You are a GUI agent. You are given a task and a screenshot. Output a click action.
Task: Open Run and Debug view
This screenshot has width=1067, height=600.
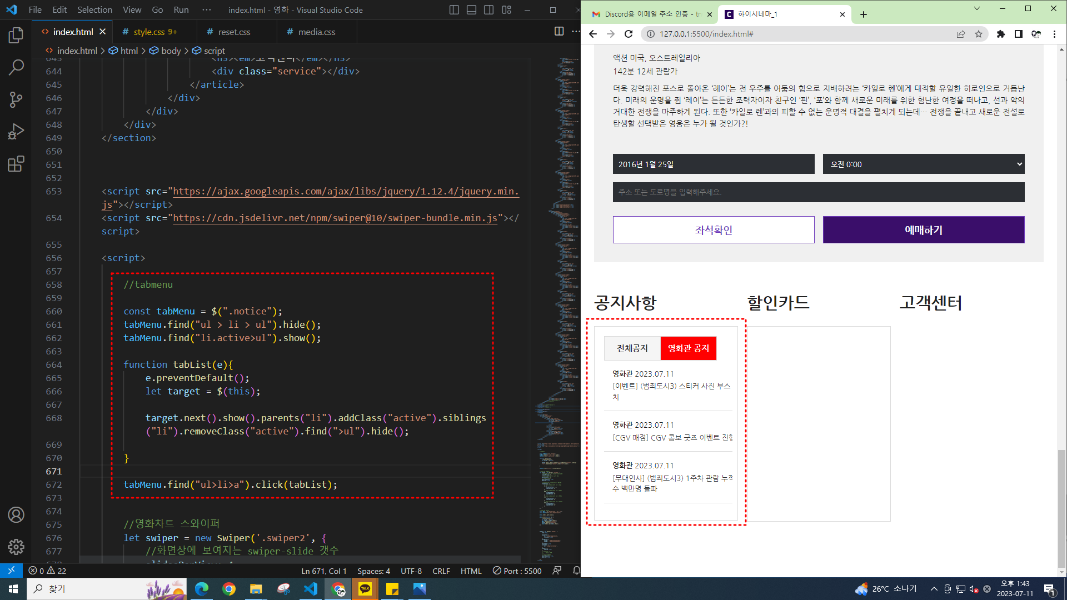point(16,132)
